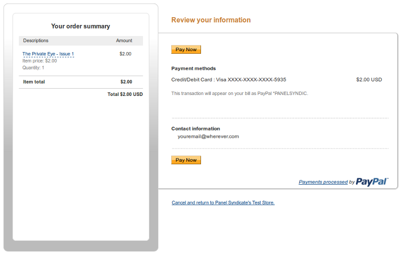
Task: Cancel and return to Panel Syndicate's Test Store
Action: coord(223,202)
